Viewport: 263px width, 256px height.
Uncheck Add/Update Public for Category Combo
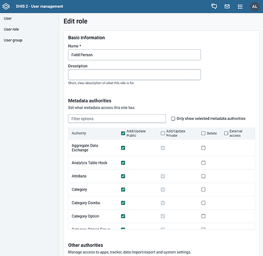123,203
